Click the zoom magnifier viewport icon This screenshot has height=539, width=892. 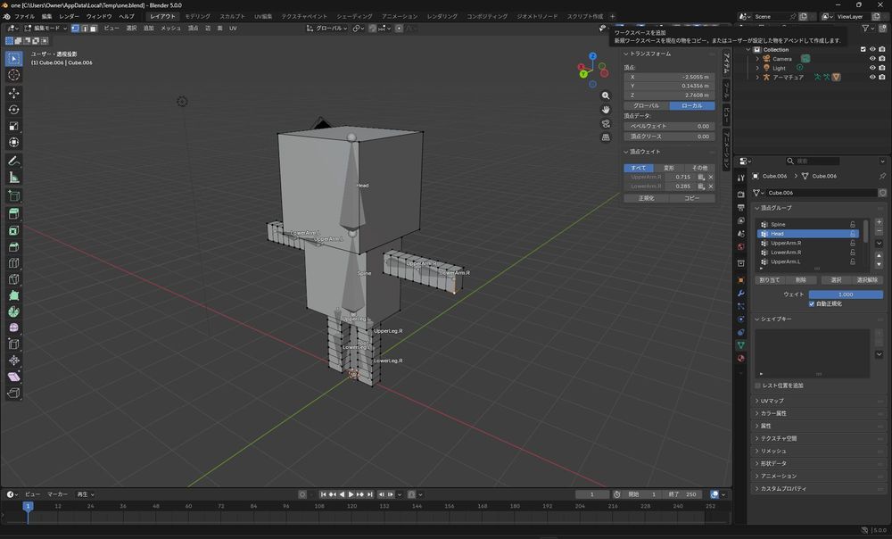point(606,95)
